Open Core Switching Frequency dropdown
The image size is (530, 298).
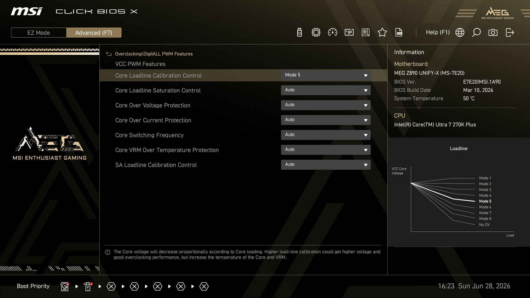[326, 135]
